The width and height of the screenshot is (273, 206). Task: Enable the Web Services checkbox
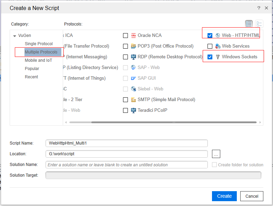pyautogui.click(x=210, y=46)
